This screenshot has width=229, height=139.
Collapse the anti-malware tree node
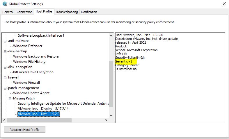(x=5, y=41)
